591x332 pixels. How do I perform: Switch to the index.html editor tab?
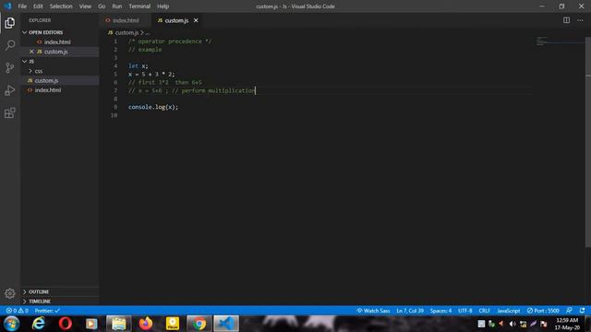[126, 20]
